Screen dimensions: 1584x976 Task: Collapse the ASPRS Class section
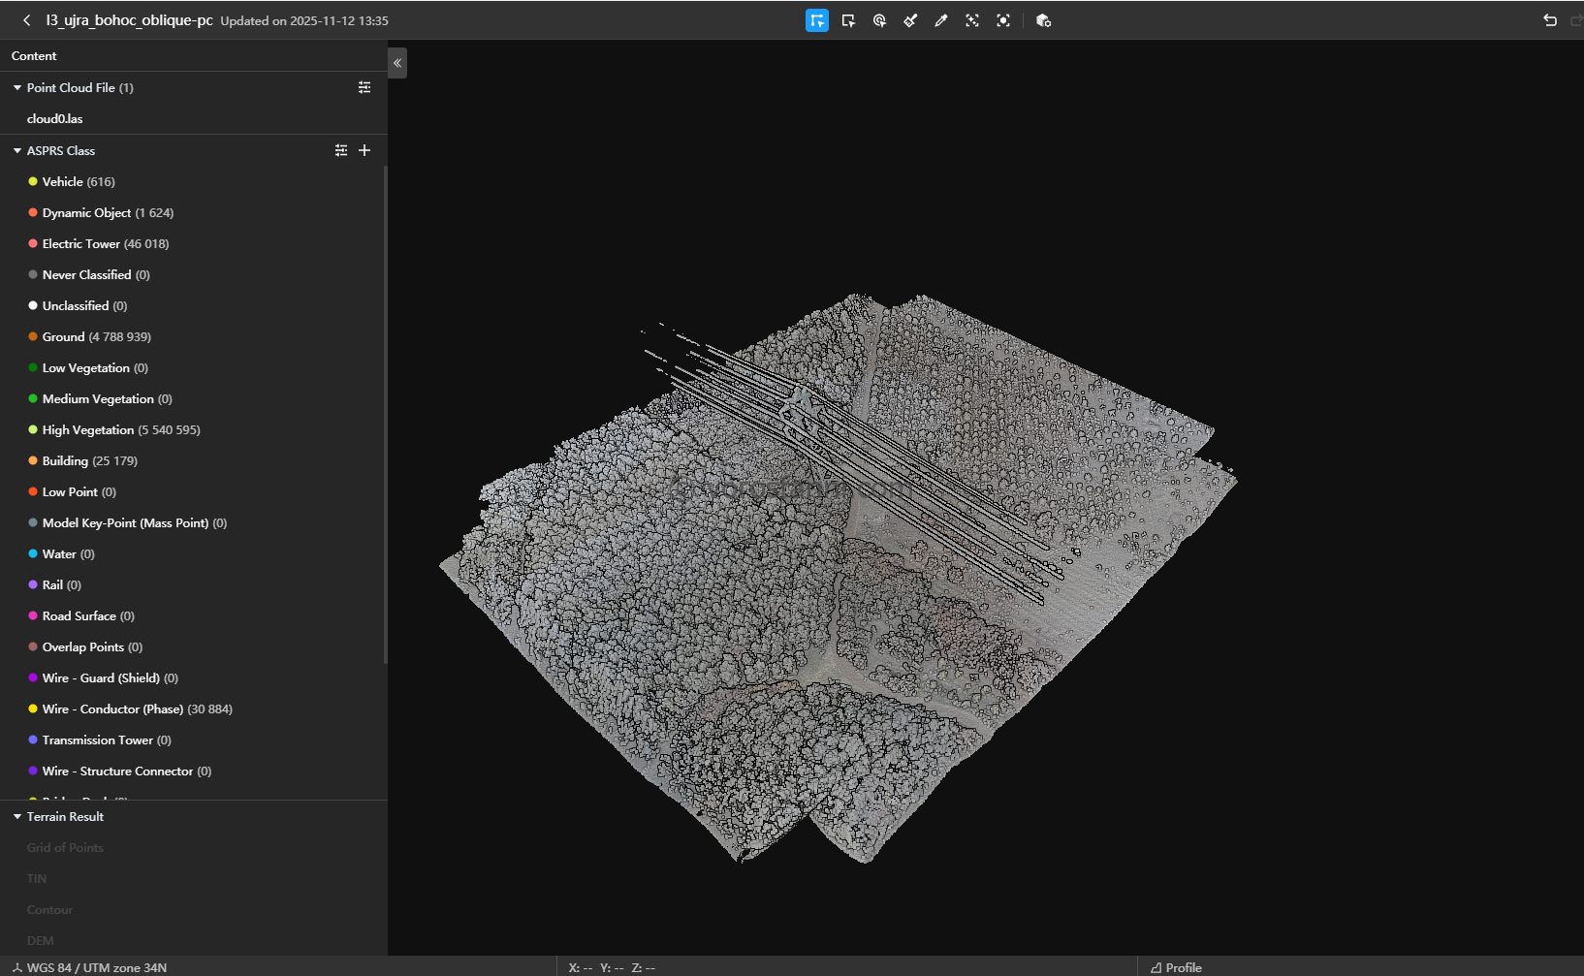17,150
